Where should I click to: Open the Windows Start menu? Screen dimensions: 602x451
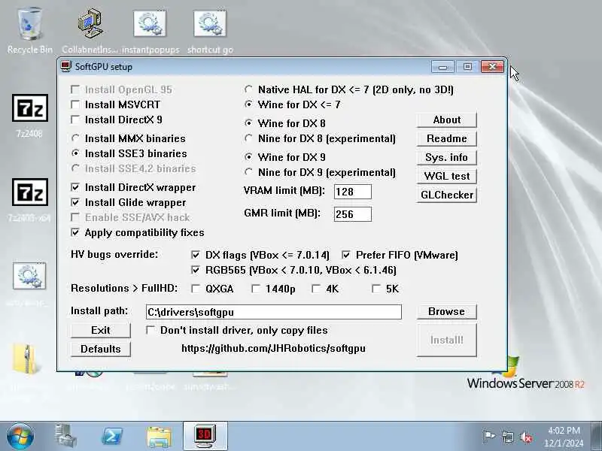tap(20, 437)
